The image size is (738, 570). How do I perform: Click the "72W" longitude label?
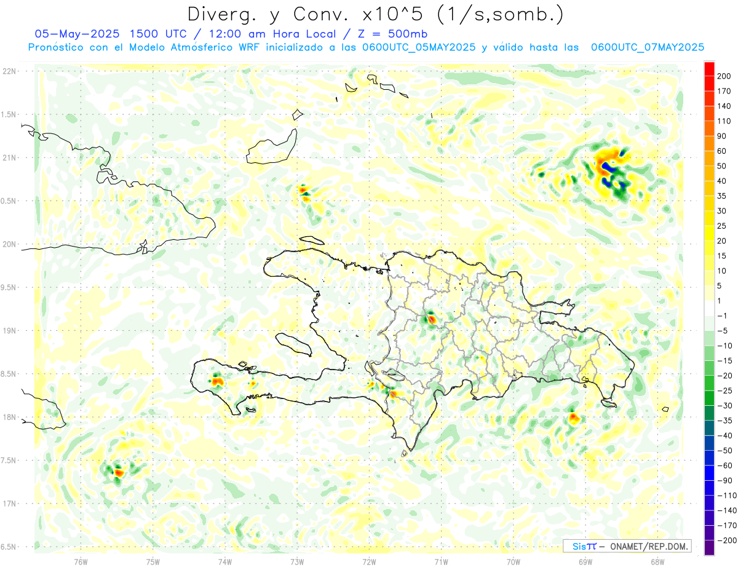coord(369,561)
